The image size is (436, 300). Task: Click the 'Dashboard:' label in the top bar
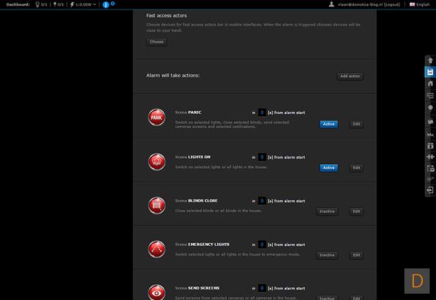coord(18,4)
